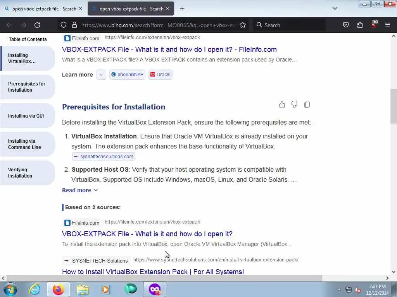The height and width of the screenshot is (297, 397).
Task: Click the horizontal scrollbar left arrow
Action: click(x=3, y=278)
